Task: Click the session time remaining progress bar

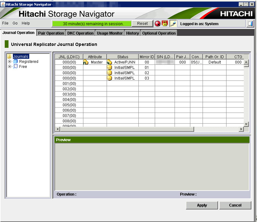Action: point(92,24)
